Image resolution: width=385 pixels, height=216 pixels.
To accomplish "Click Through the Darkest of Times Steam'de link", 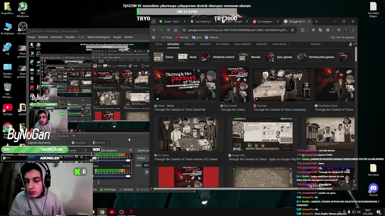I will click(180, 110).
